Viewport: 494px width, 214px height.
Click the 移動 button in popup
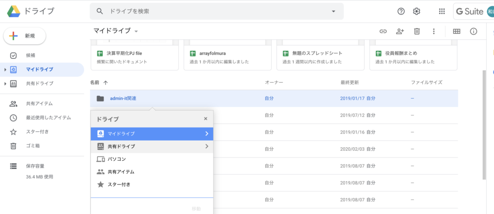pos(196,209)
